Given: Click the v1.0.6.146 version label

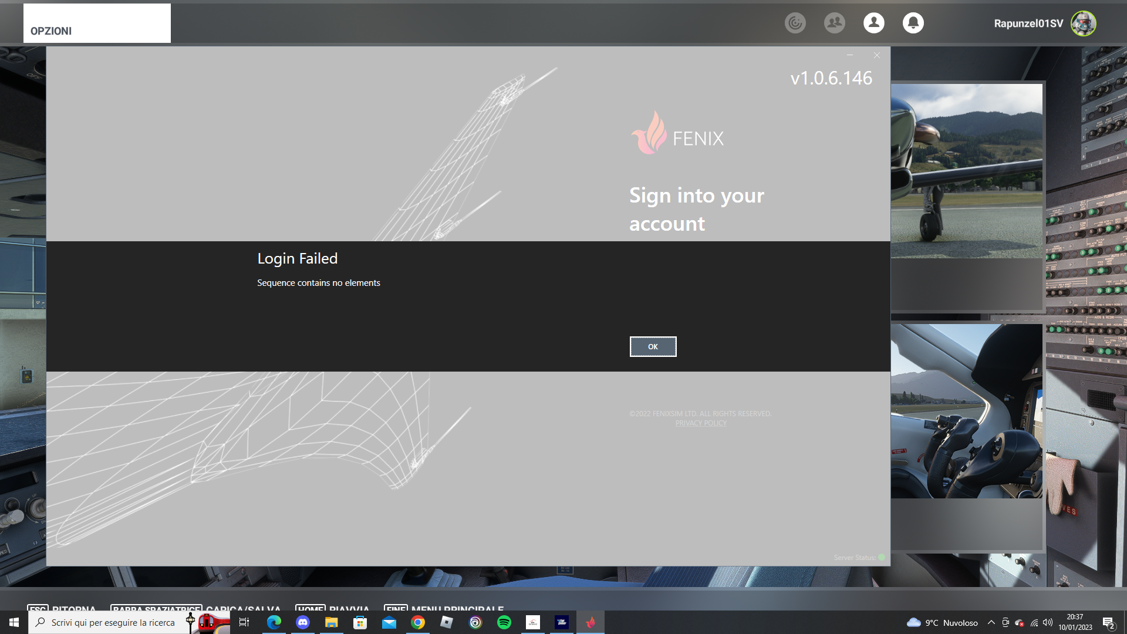Looking at the screenshot, I should click(x=831, y=78).
